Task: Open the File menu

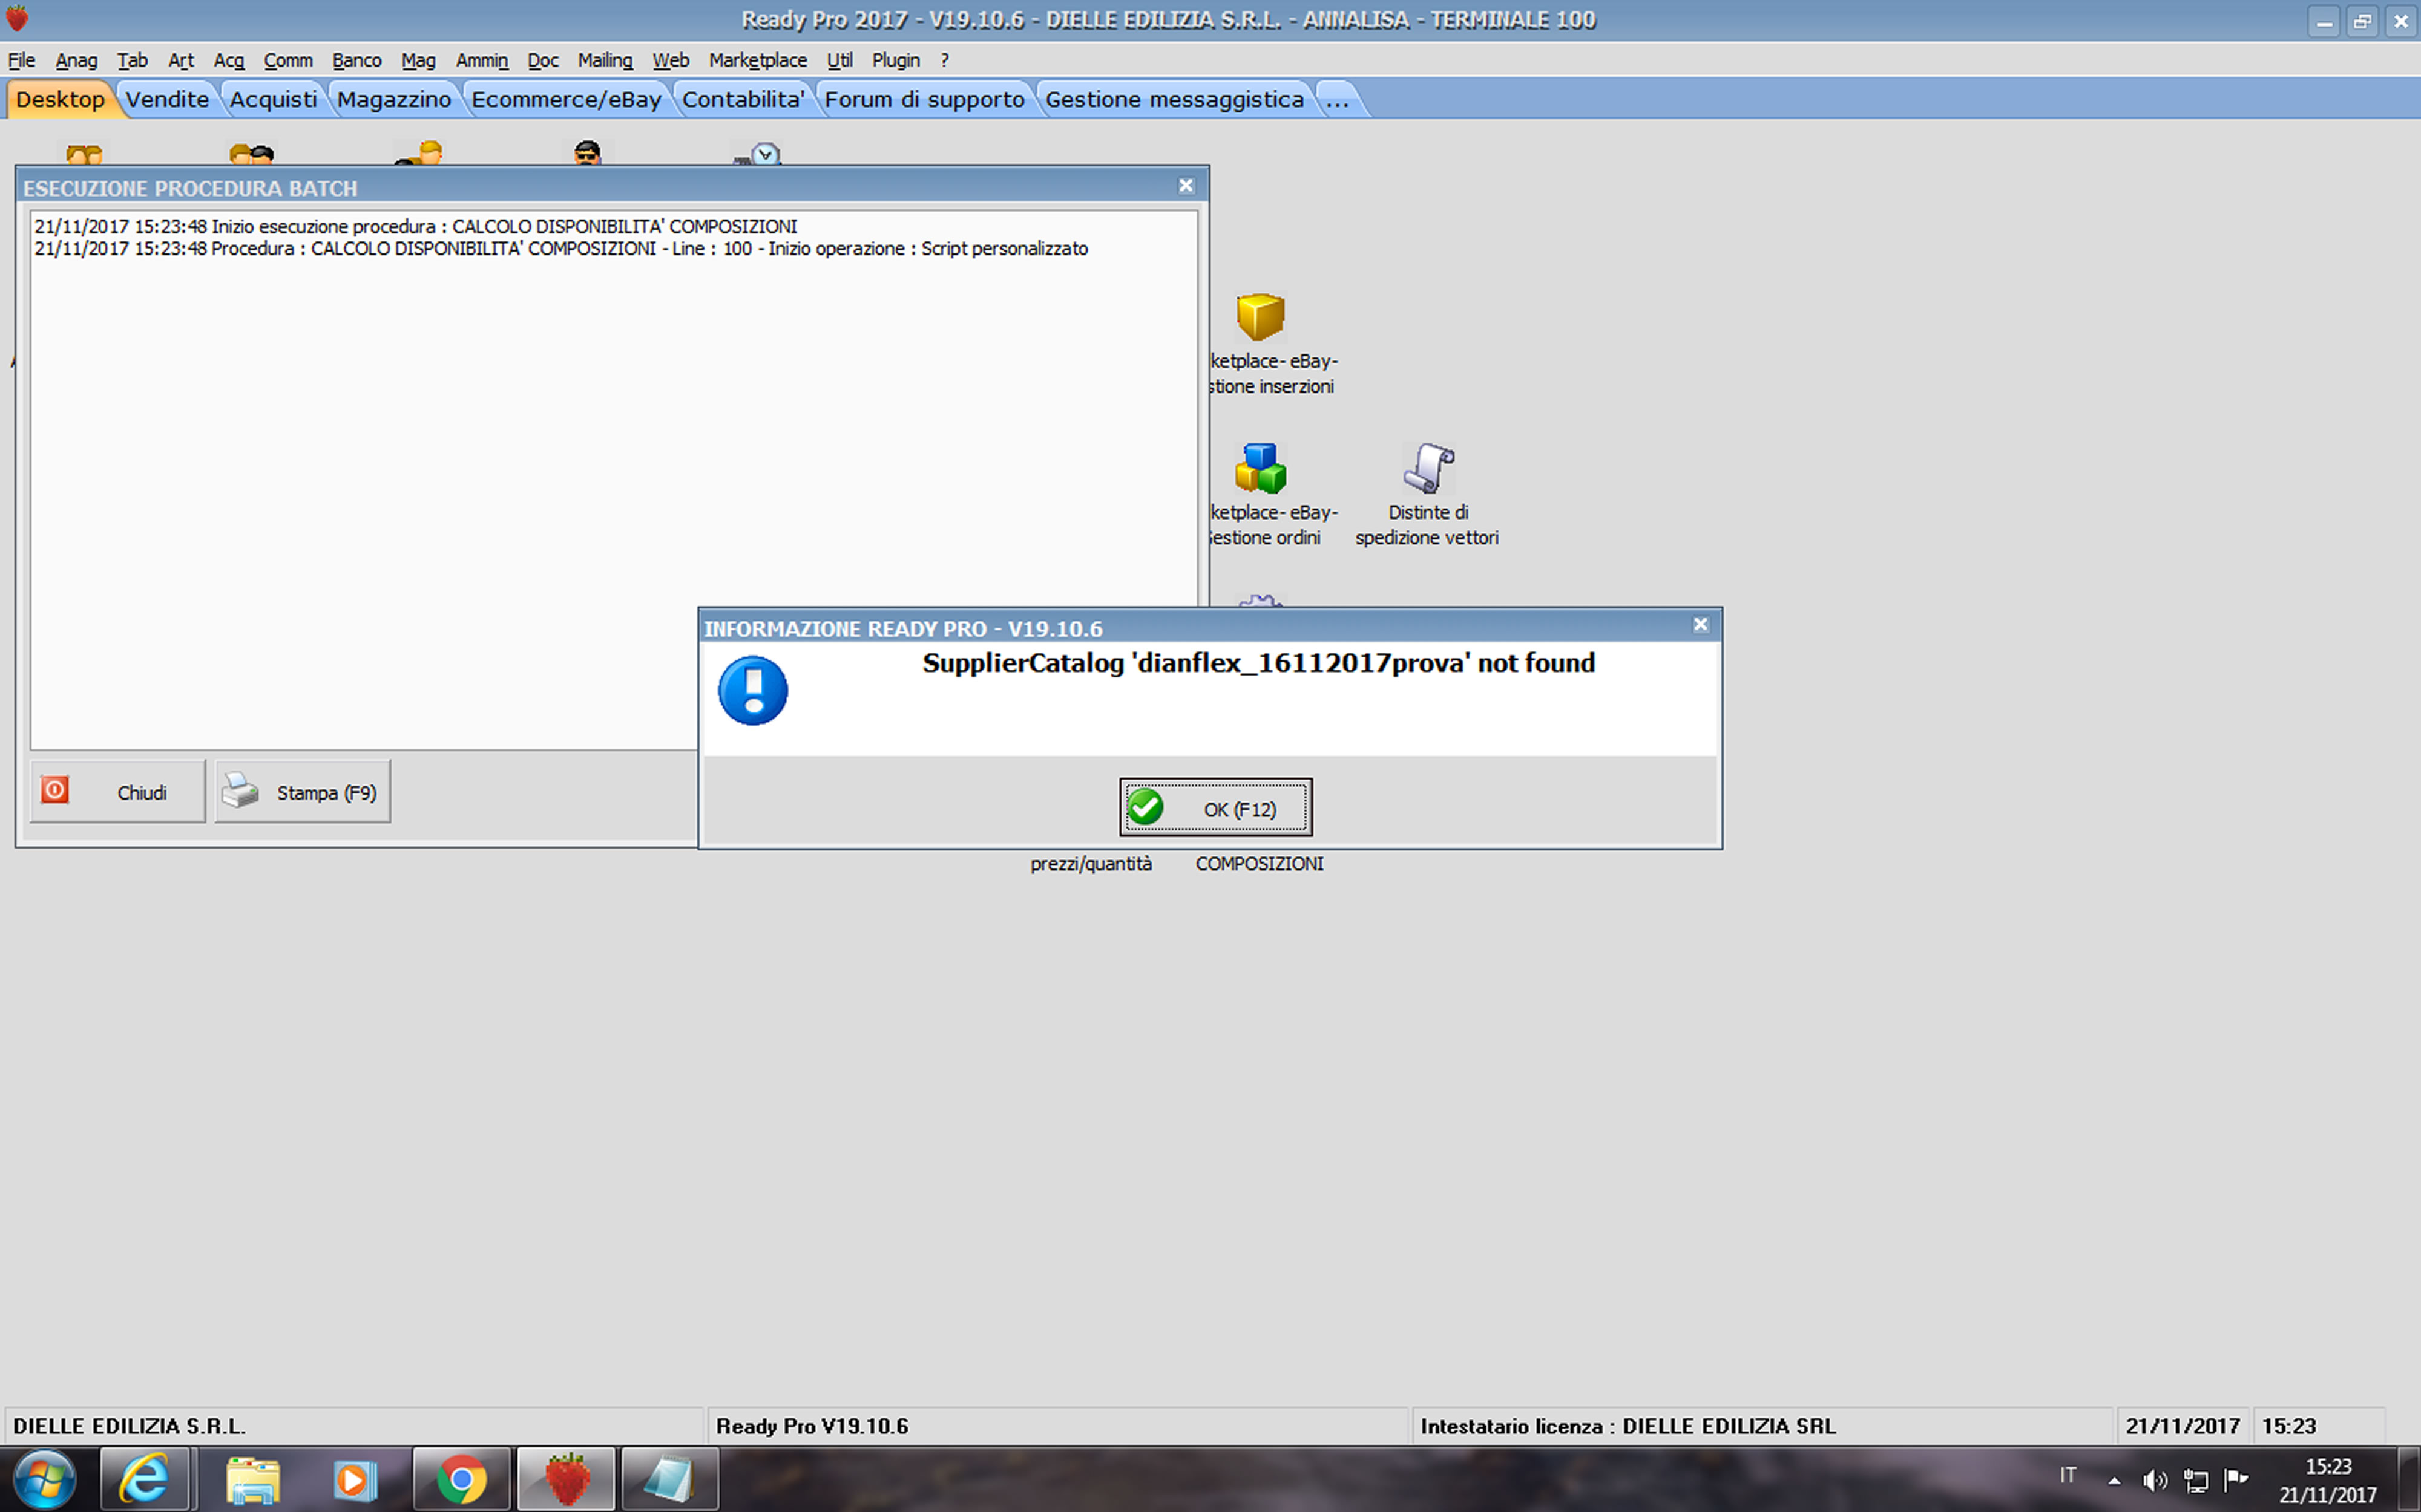Action: [x=21, y=60]
